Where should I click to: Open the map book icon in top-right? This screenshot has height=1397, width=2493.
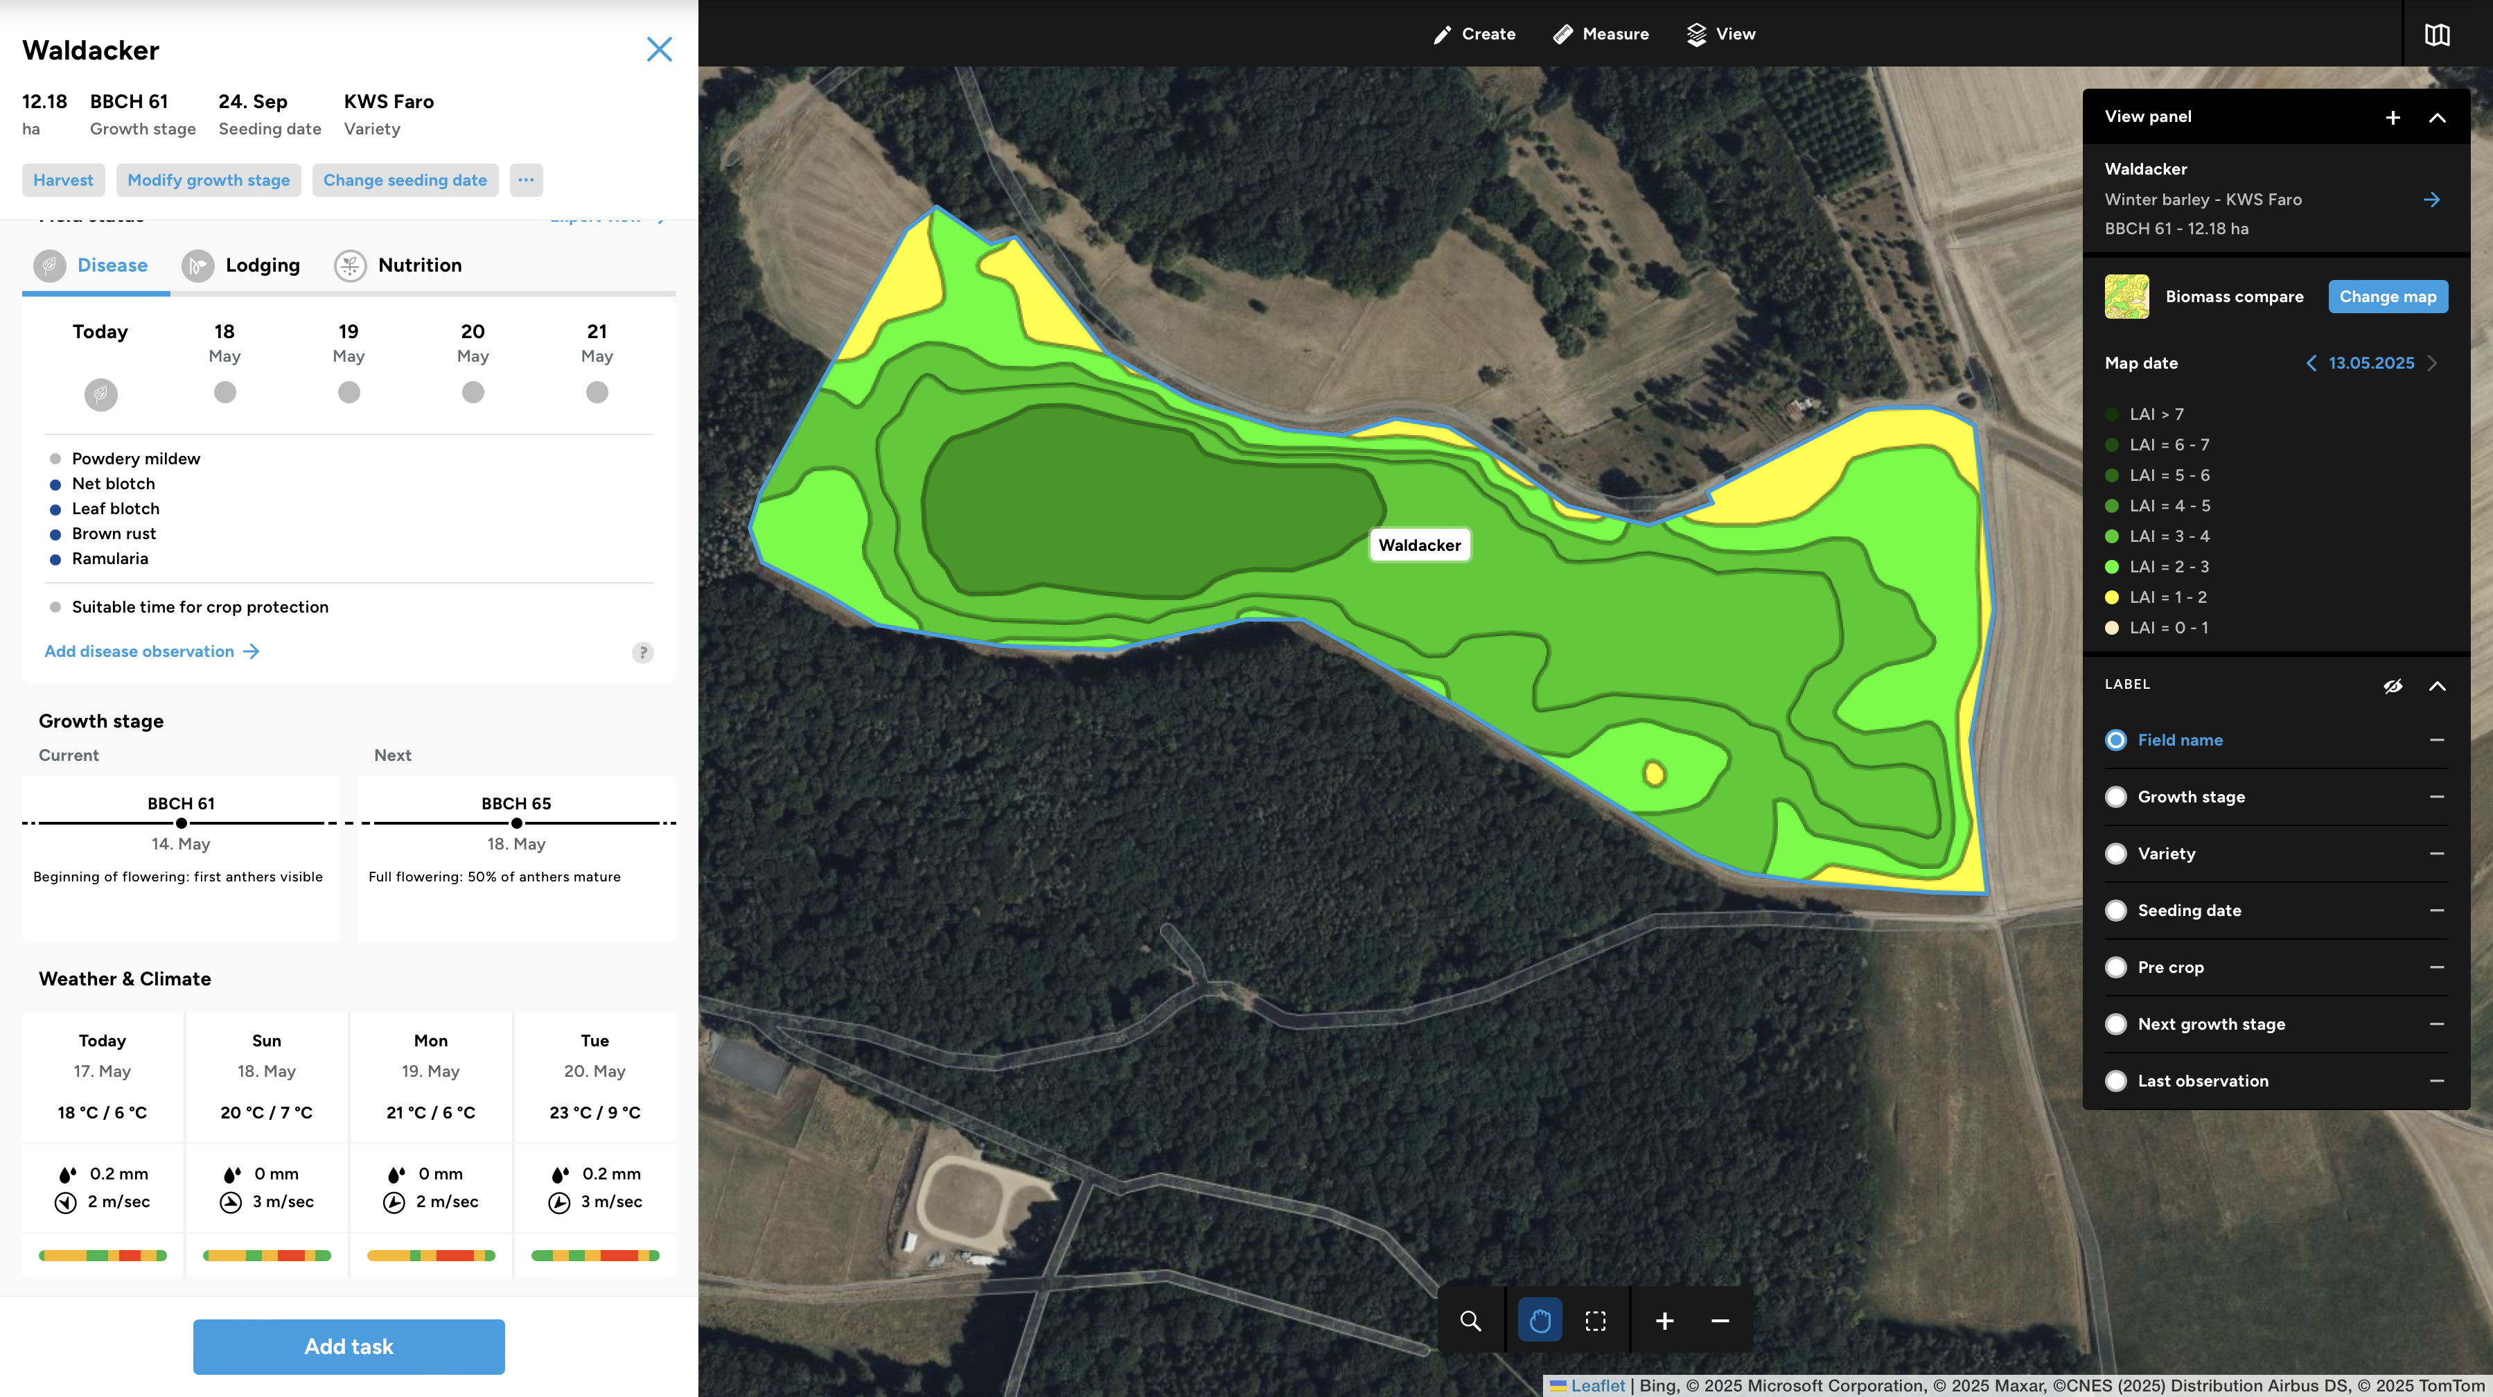[2437, 35]
